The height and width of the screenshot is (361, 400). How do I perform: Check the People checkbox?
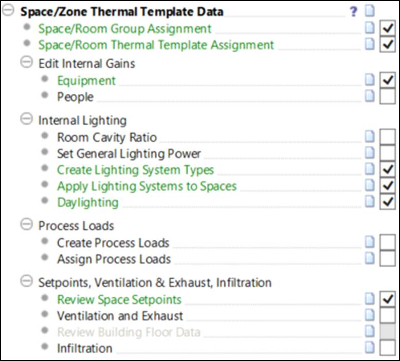point(388,97)
